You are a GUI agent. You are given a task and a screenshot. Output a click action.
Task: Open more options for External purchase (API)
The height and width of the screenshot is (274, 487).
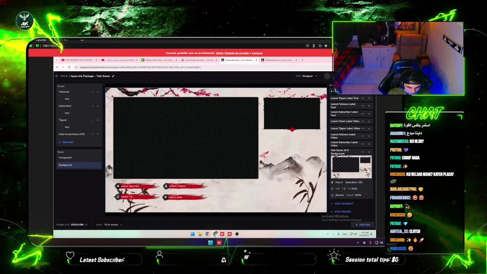click(93, 134)
